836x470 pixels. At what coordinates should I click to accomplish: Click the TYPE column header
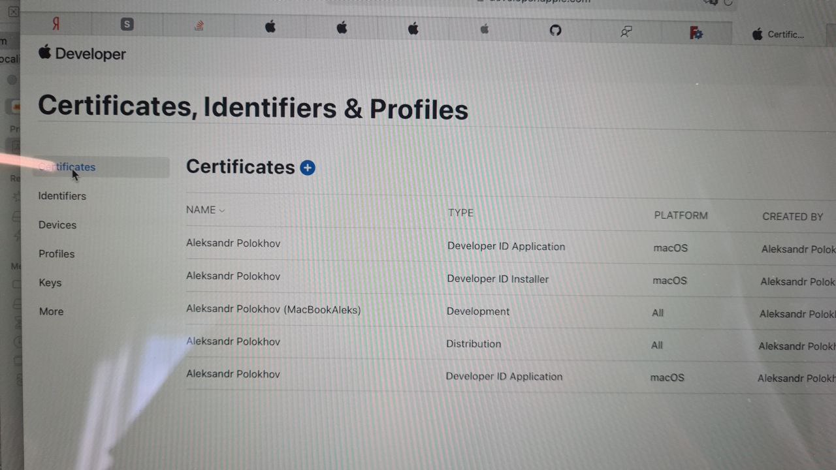click(x=460, y=213)
